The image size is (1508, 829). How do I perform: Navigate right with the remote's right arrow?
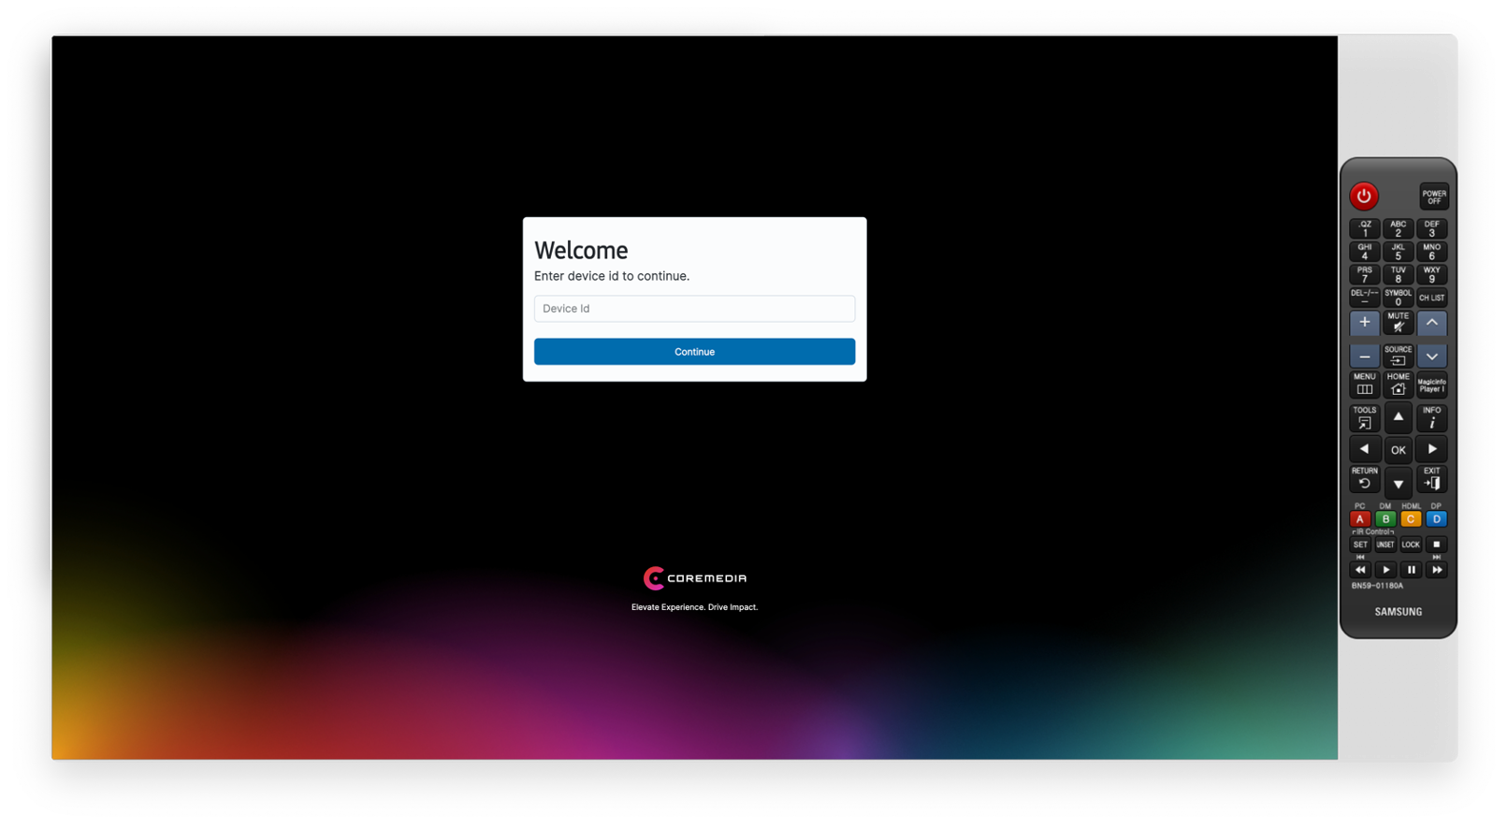click(x=1431, y=449)
